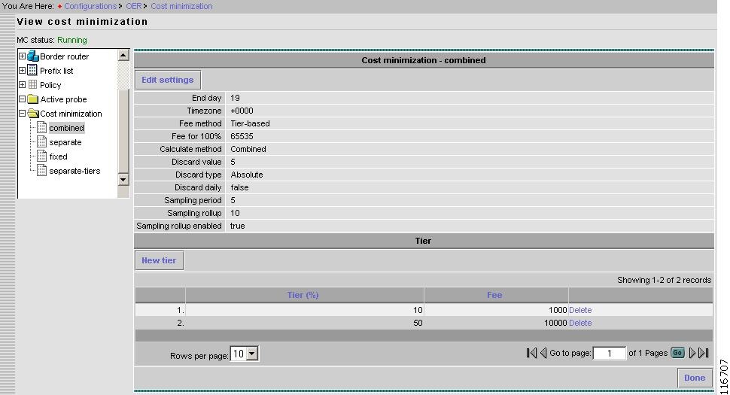
Task: Delete the tier with fee 10000
Action: tap(580, 323)
